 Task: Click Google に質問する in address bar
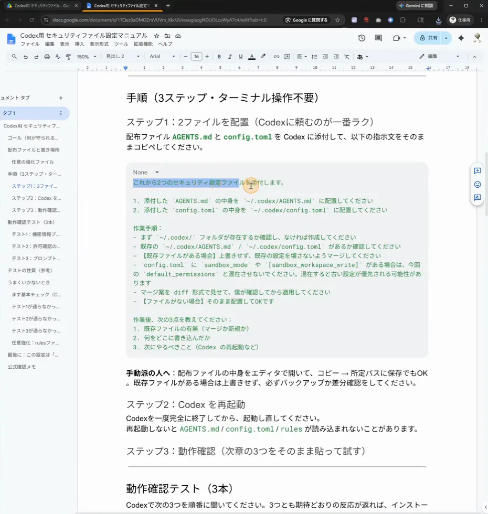coord(306,20)
